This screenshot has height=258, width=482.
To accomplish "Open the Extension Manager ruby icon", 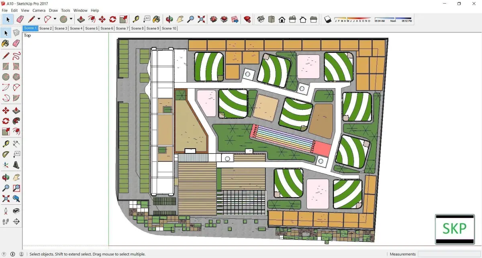I will coord(247,19).
